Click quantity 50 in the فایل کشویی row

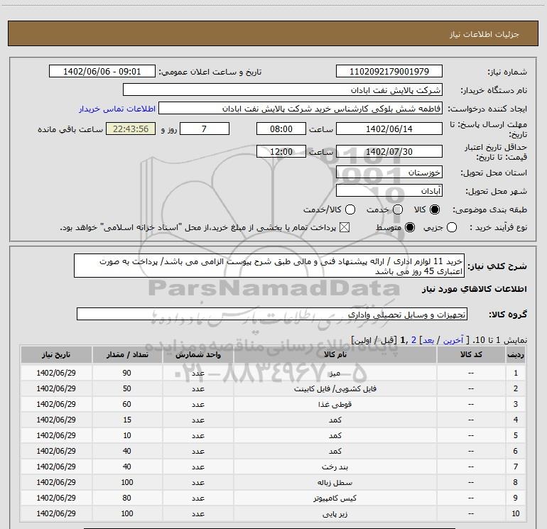(127, 388)
